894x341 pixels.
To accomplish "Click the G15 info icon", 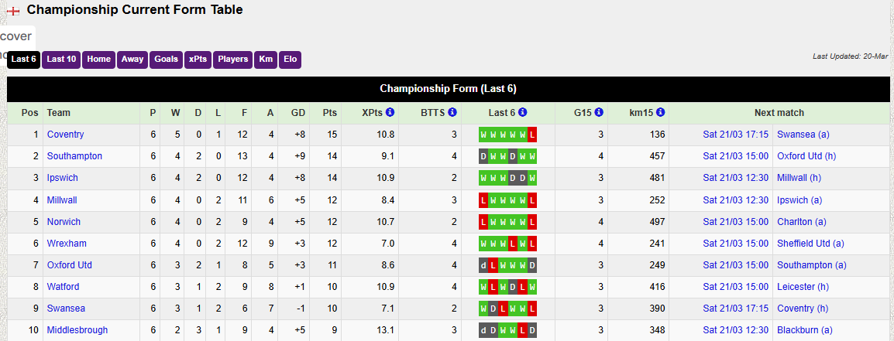I will click(x=599, y=113).
